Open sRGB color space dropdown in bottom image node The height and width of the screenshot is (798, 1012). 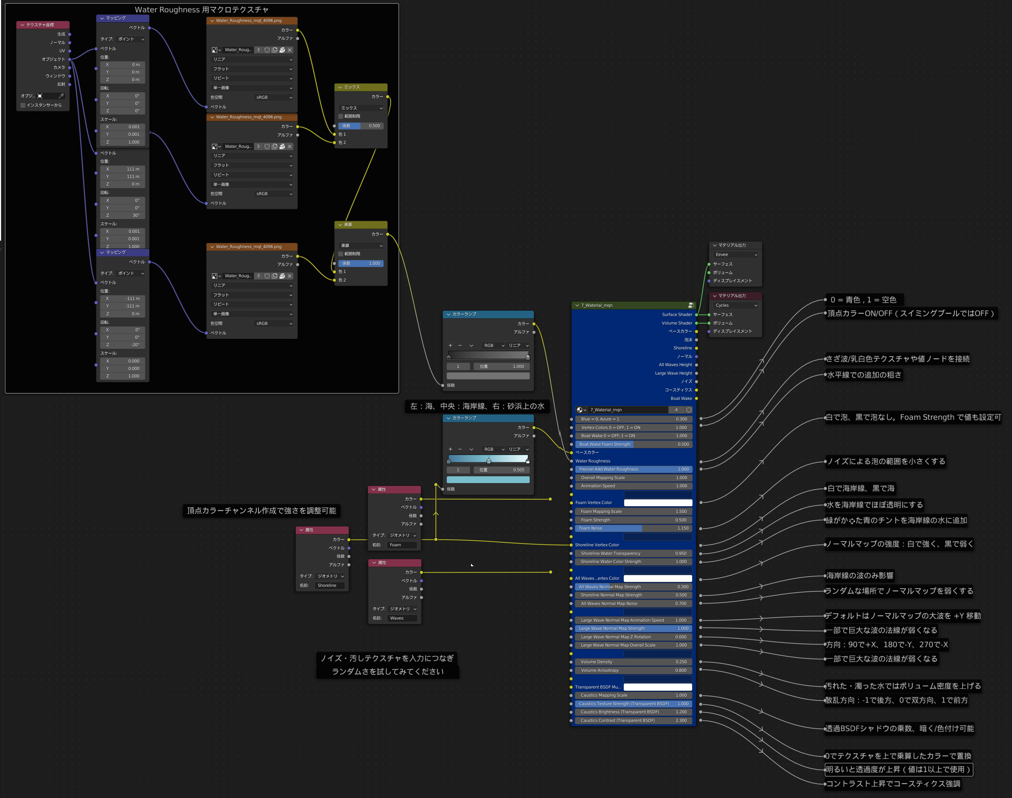tap(274, 323)
